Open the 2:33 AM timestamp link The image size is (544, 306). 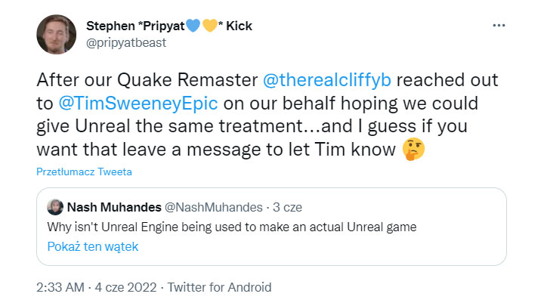point(61,287)
